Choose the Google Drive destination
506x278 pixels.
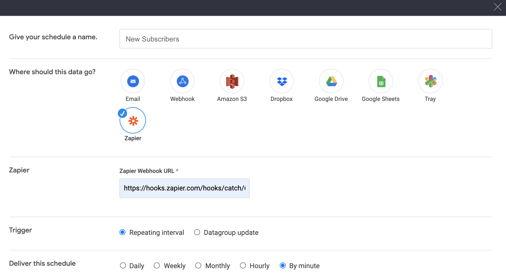click(x=331, y=81)
